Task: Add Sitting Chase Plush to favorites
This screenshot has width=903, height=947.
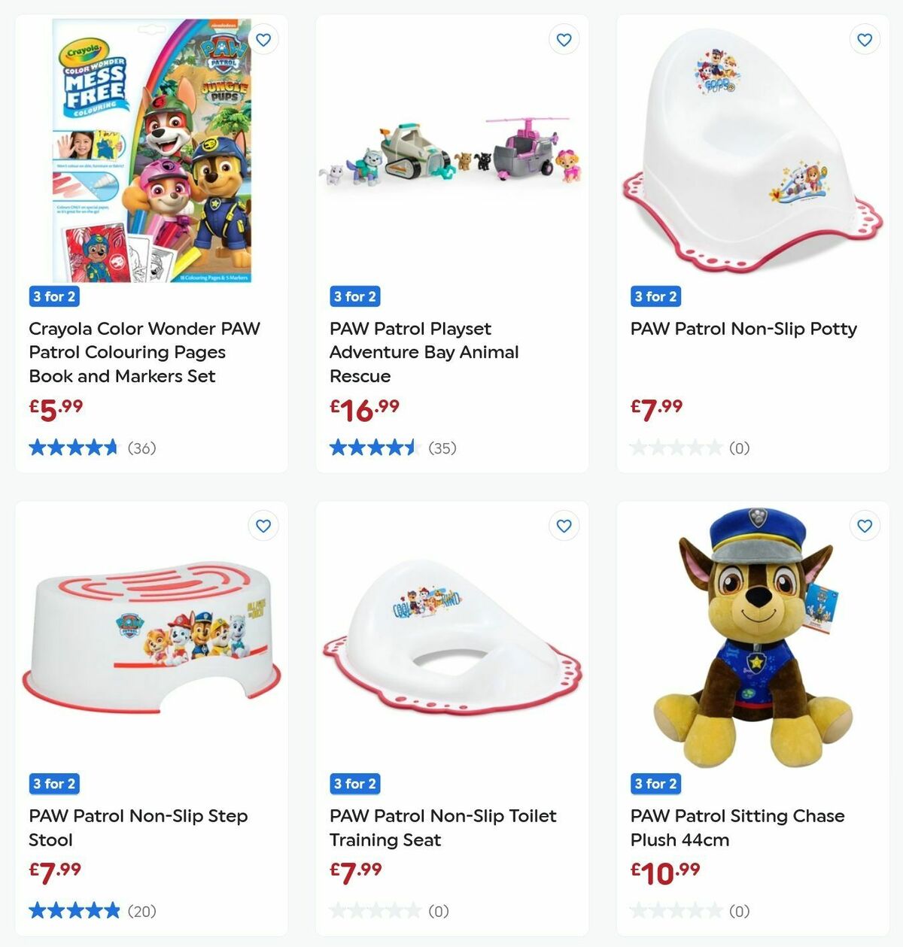Action: point(864,527)
